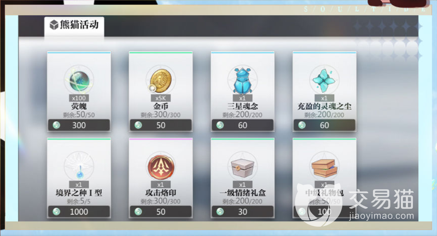
Task: Buy 金币 with the 50 price button
Action: pyautogui.click(x=161, y=125)
